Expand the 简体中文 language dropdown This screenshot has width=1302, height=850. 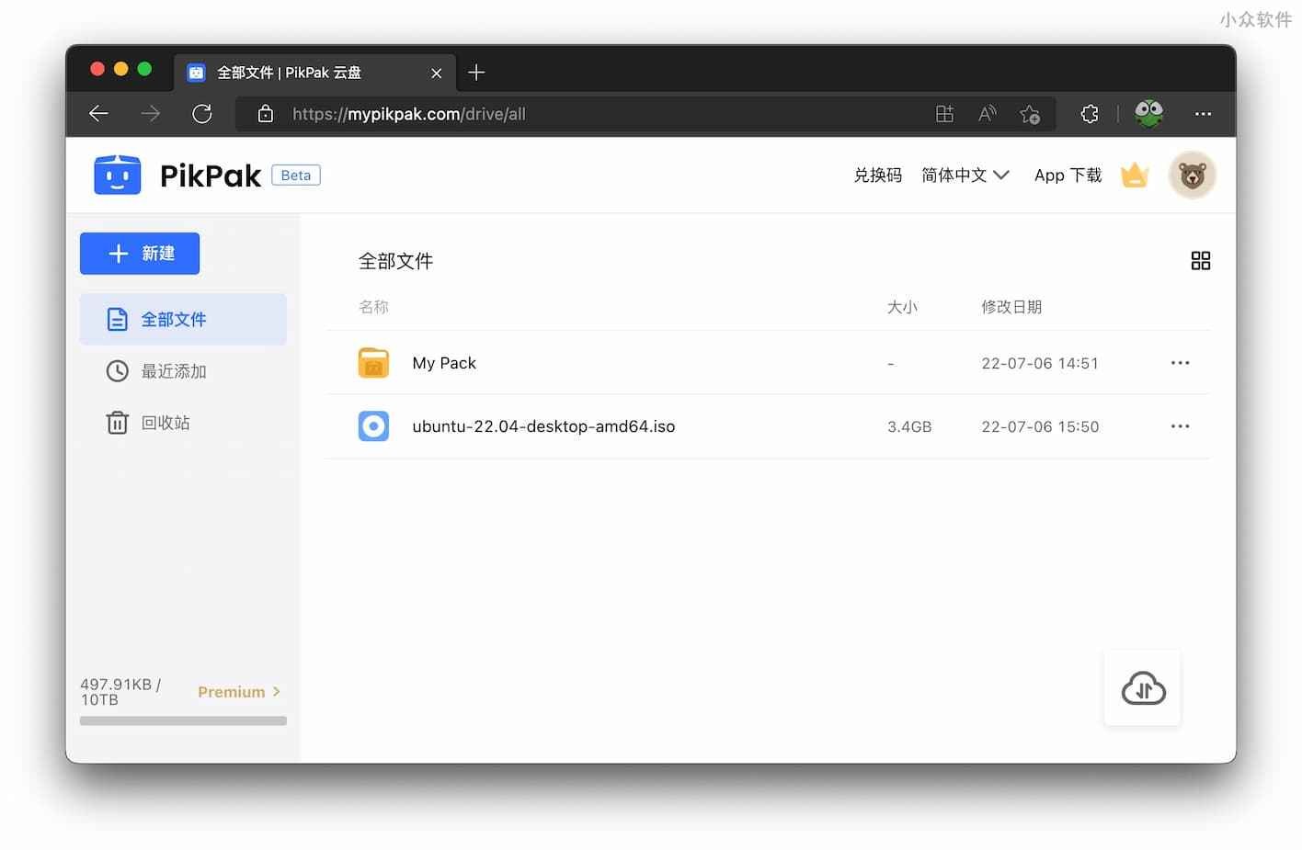tap(965, 175)
